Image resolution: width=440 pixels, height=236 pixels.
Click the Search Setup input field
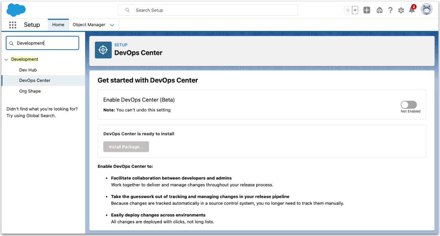[208, 10]
